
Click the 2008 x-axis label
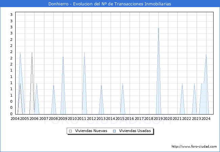point(53,119)
